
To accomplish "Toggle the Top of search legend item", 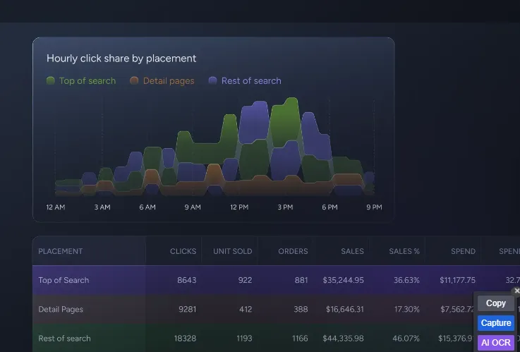I will click(81, 81).
